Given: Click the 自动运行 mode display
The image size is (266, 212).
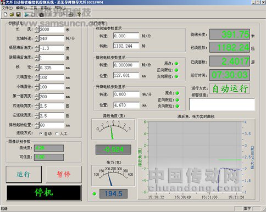Looking at the screenshot, I should click(230, 89).
